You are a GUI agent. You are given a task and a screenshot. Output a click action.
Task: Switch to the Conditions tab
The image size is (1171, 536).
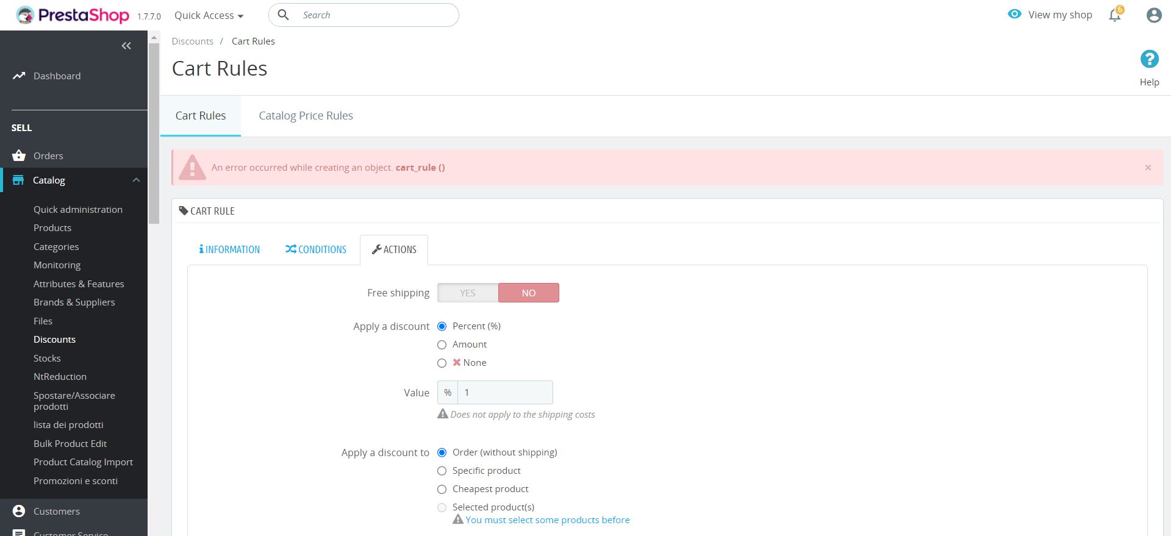tap(316, 249)
